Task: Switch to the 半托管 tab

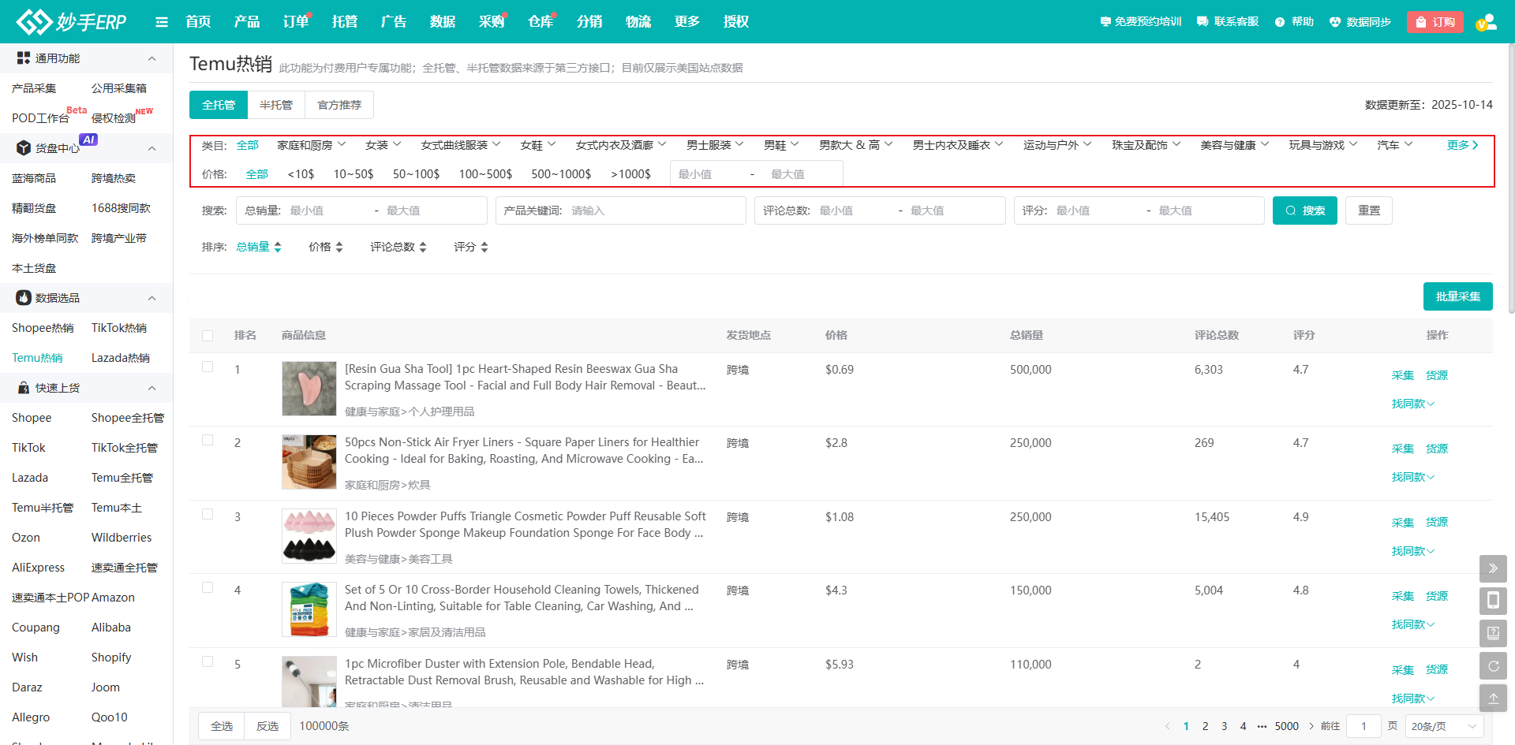Action: (x=276, y=105)
